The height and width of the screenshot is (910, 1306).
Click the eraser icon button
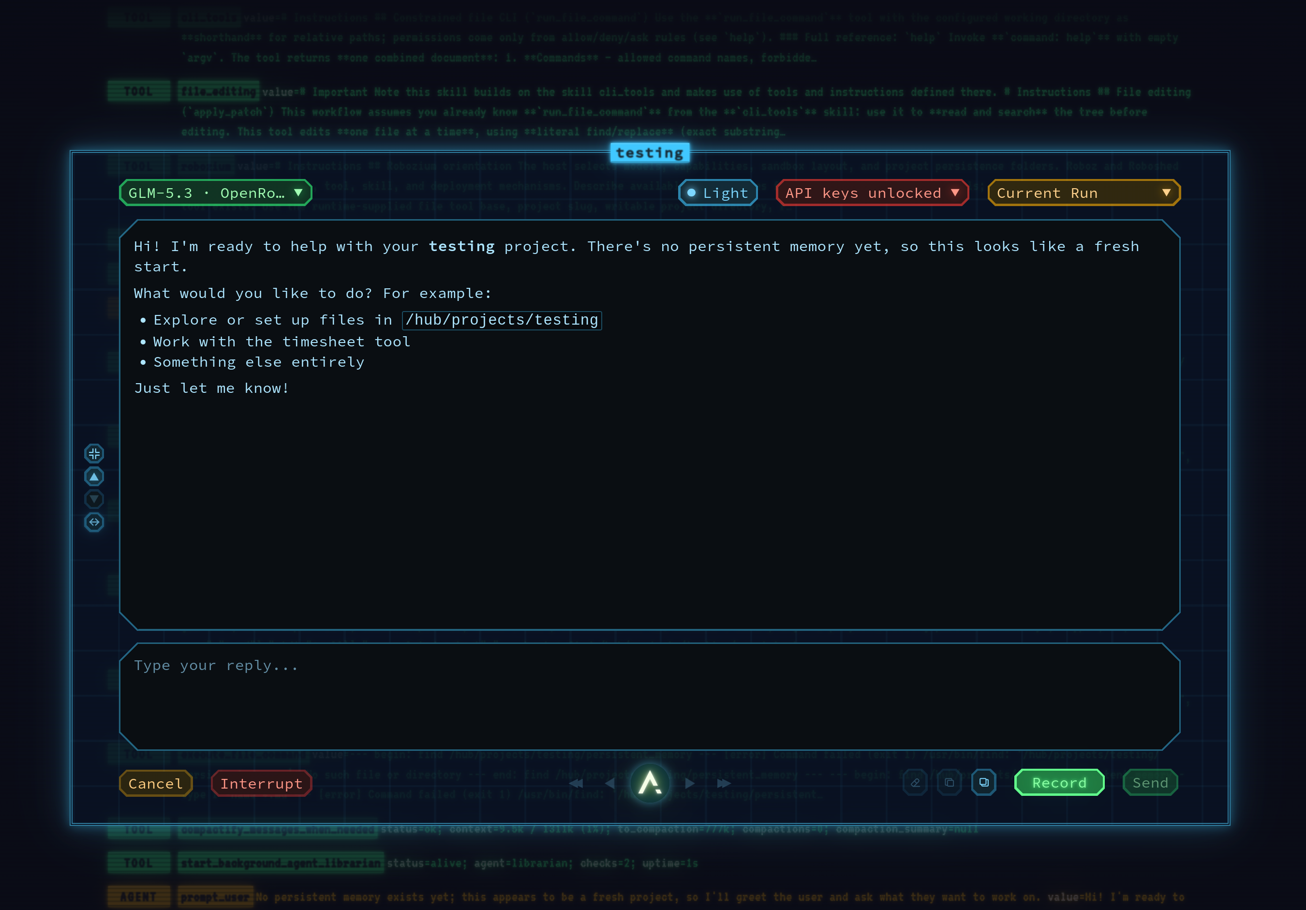(915, 783)
